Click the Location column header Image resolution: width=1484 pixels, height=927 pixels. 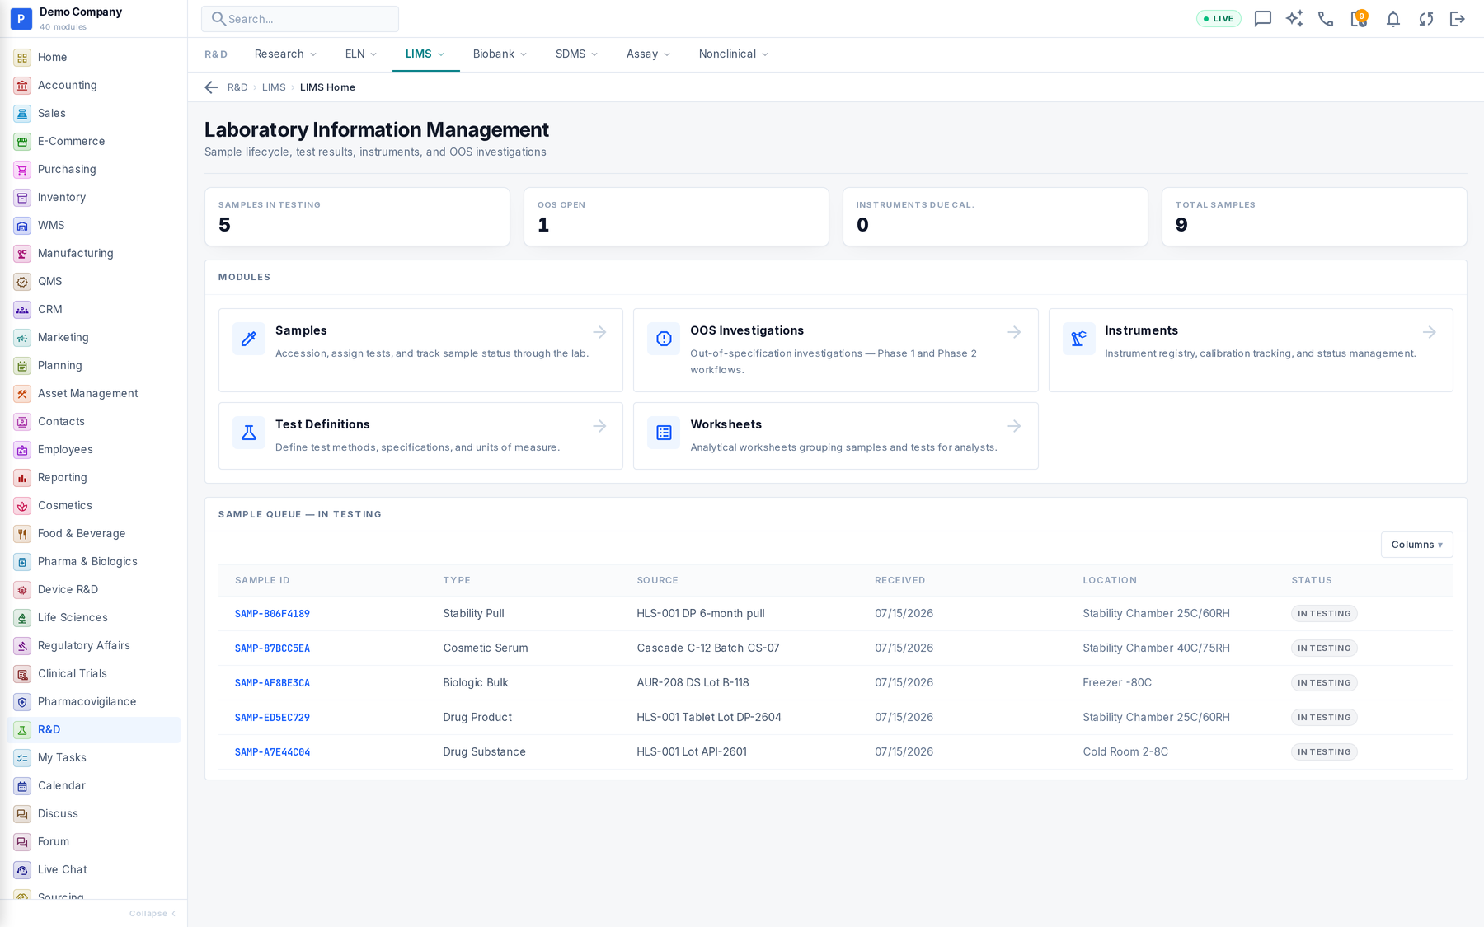point(1110,581)
